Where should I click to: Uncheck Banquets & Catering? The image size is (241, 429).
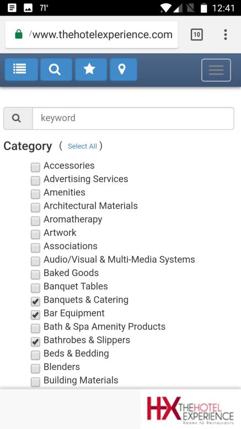[x=35, y=301]
